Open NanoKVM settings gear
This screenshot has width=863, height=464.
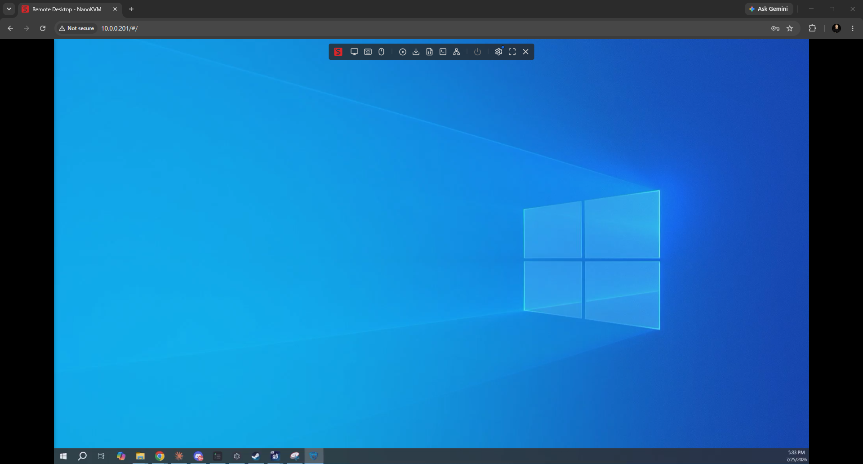click(x=498, y=52)
